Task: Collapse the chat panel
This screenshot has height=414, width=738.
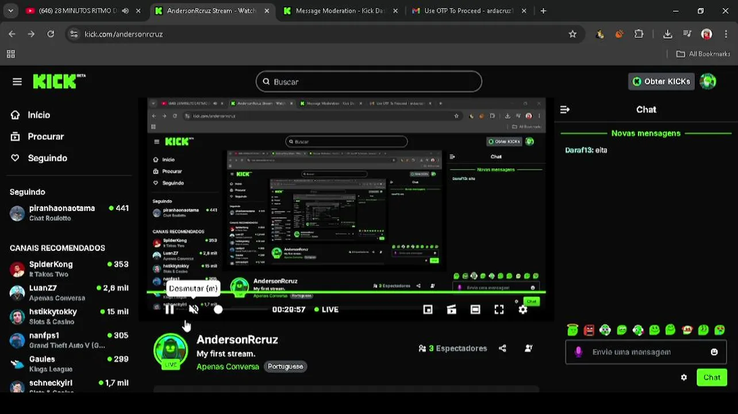Action: click(x=565, y=109)
